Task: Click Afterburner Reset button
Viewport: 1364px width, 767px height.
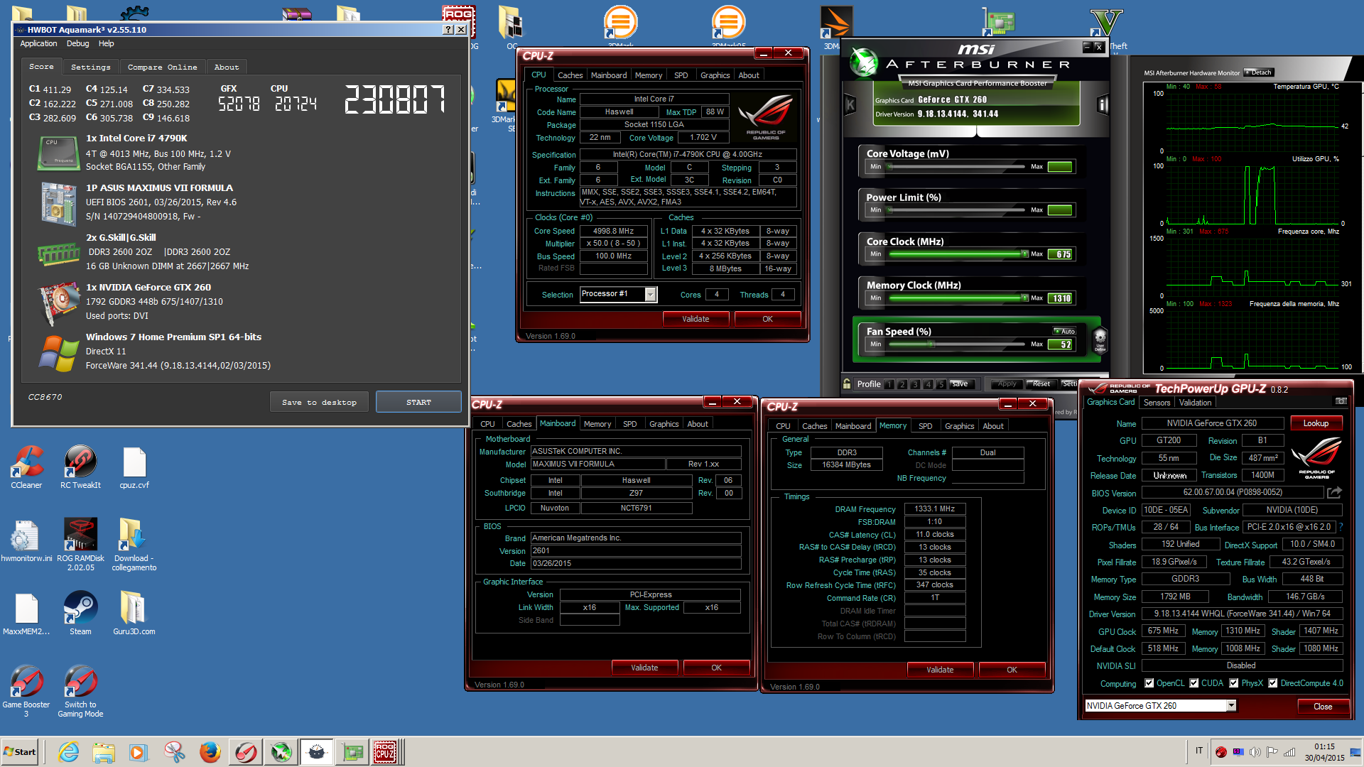Action: (1041, 384)
